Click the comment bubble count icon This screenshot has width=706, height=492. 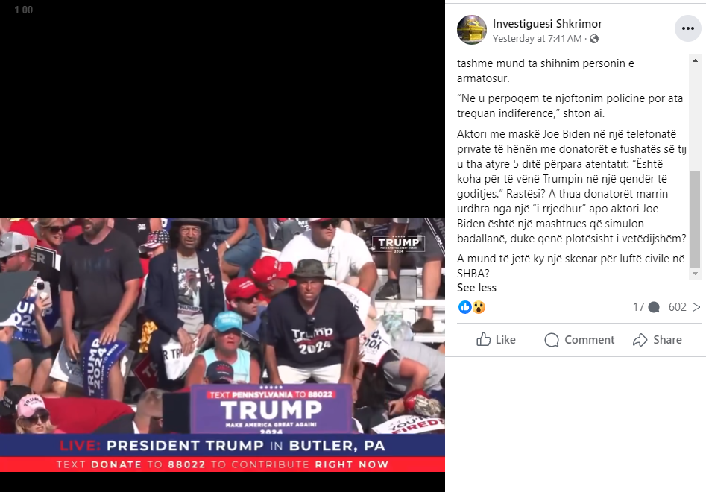coord(654,307)
